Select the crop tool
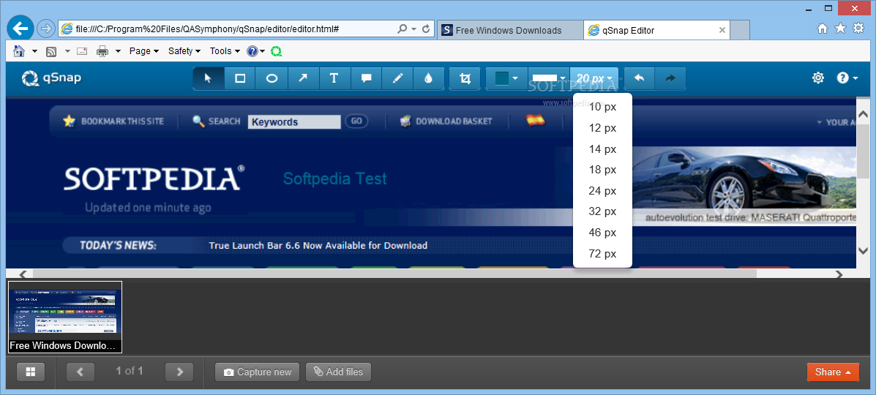 tap(465, 78)
